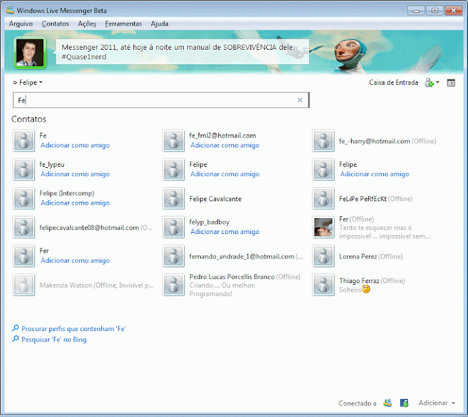468x417 pixels.
Task: Click avatar of fe_-harry@hotmail.com
Action: click(x=324, y=140)
